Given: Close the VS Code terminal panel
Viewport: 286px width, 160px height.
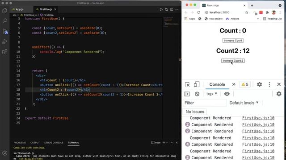Looking at the screenshot, I should (x=177, y=143).
